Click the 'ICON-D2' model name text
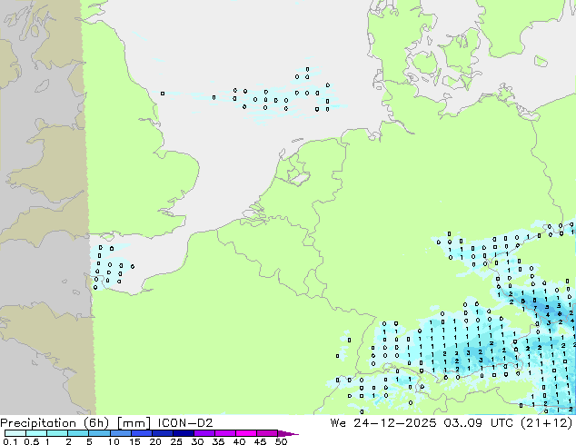576x445 pixels. [x=185, y=423]
